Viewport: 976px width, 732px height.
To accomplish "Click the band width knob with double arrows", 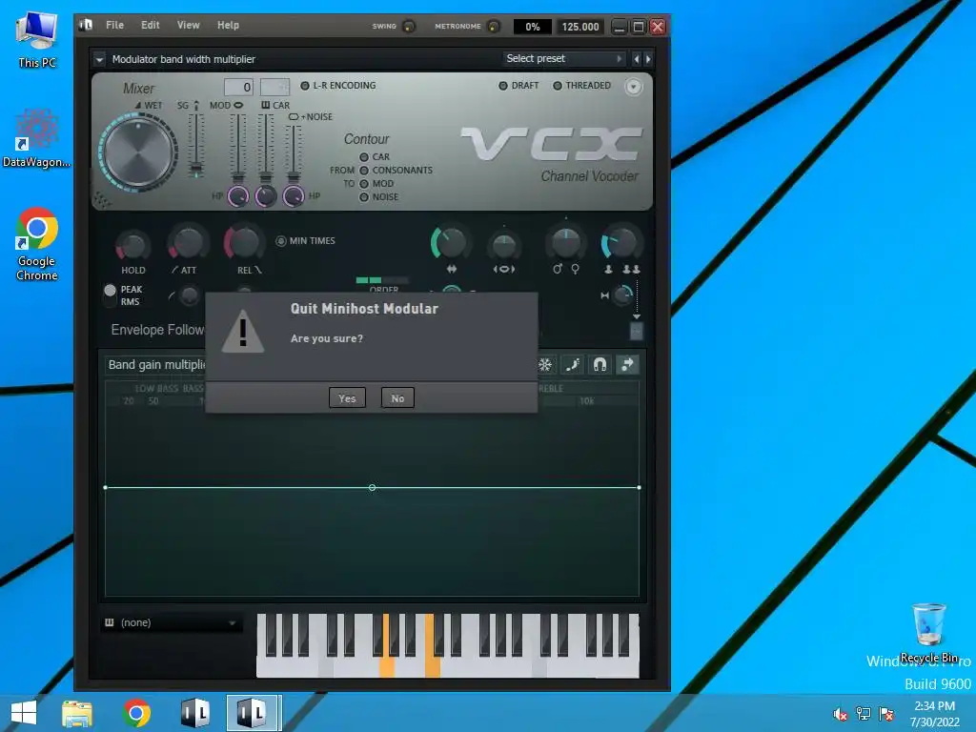I will pos(451,243).
